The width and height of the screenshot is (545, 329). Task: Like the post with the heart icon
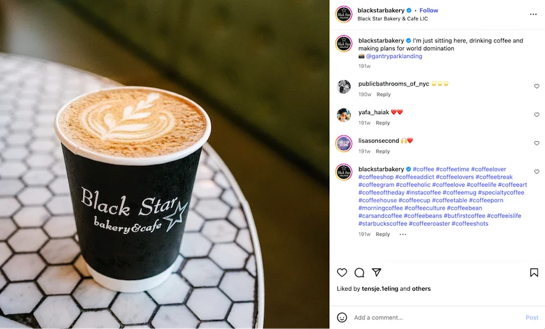point(342,273)
